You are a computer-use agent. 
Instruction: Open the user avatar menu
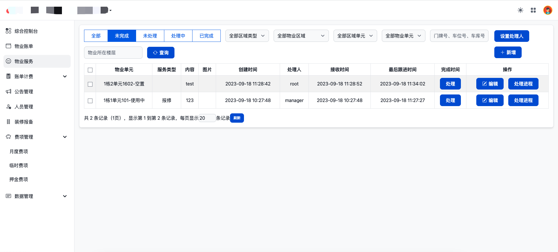548,10
